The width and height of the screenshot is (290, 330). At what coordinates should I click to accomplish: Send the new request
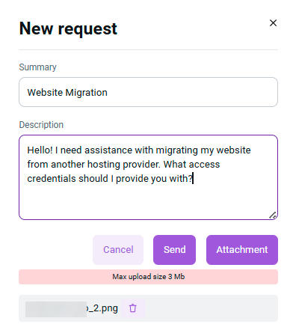[174, 250]
